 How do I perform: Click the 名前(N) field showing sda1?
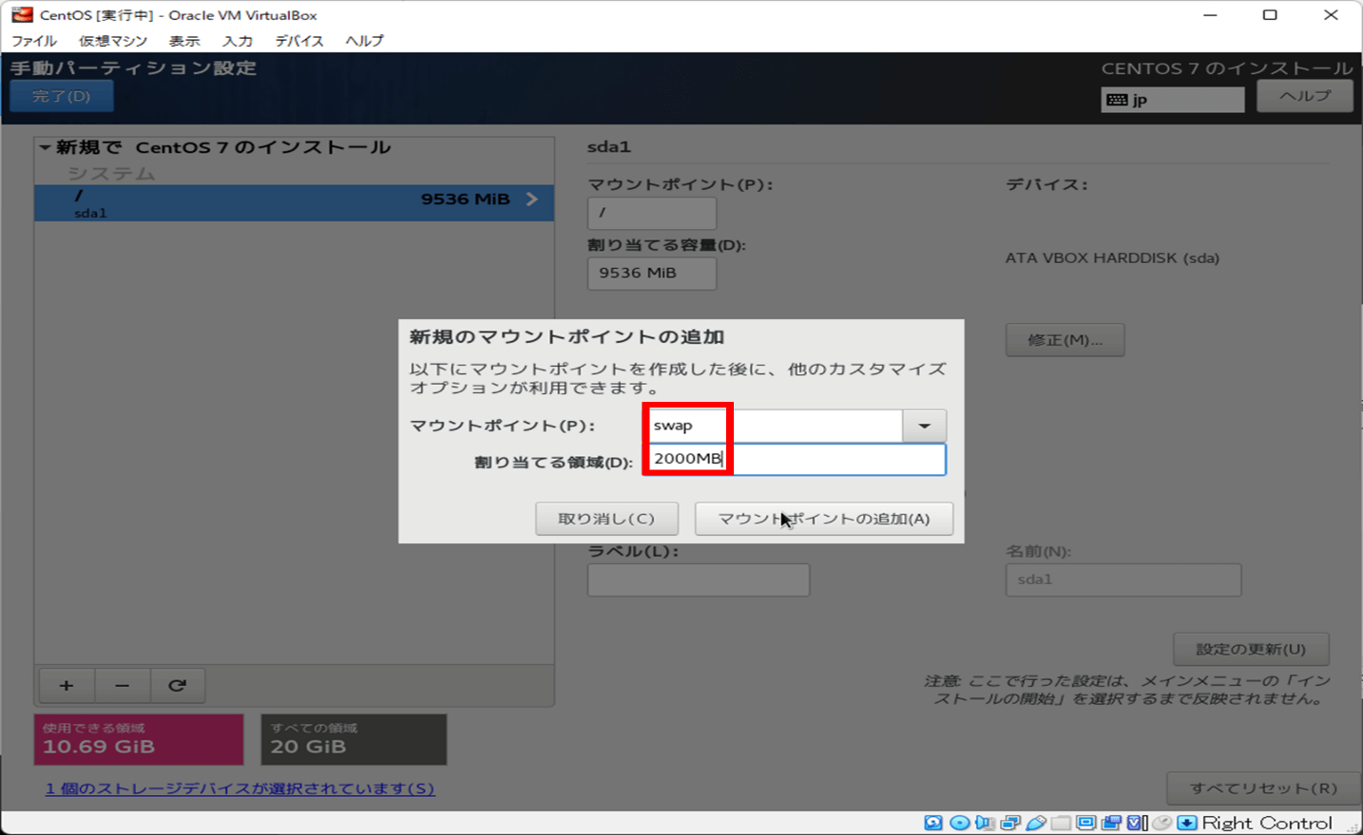(1123, 579)
